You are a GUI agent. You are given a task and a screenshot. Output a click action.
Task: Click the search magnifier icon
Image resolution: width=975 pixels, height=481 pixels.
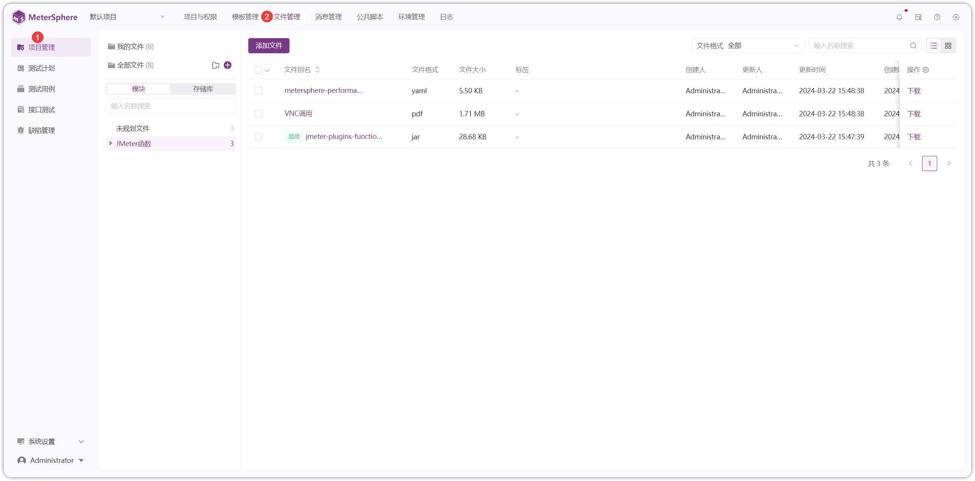[x=913, y=46]
